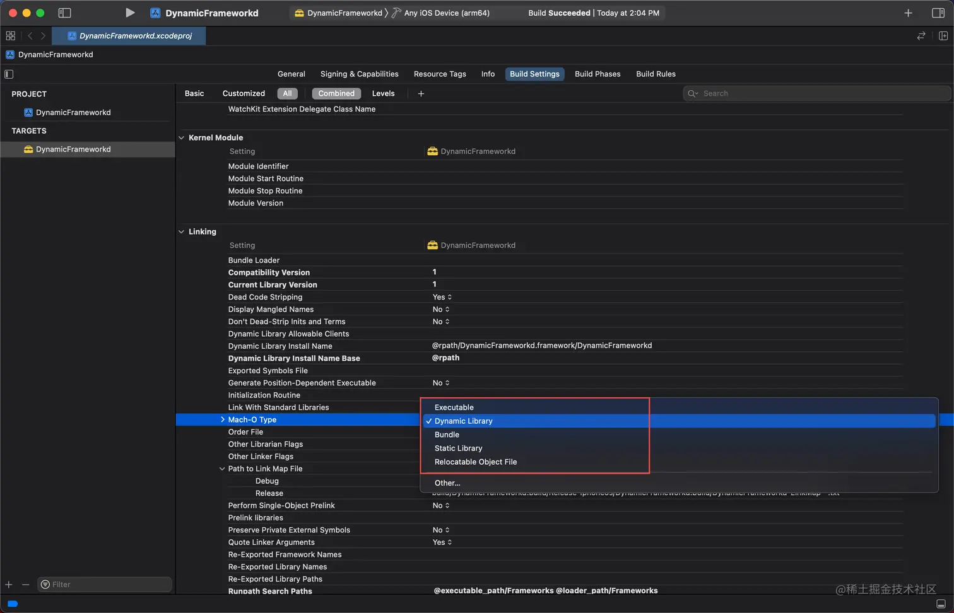This screenshot has width=954, height=613.
Task: Select the Bundle Loader setting
Action: click(254, 260)
